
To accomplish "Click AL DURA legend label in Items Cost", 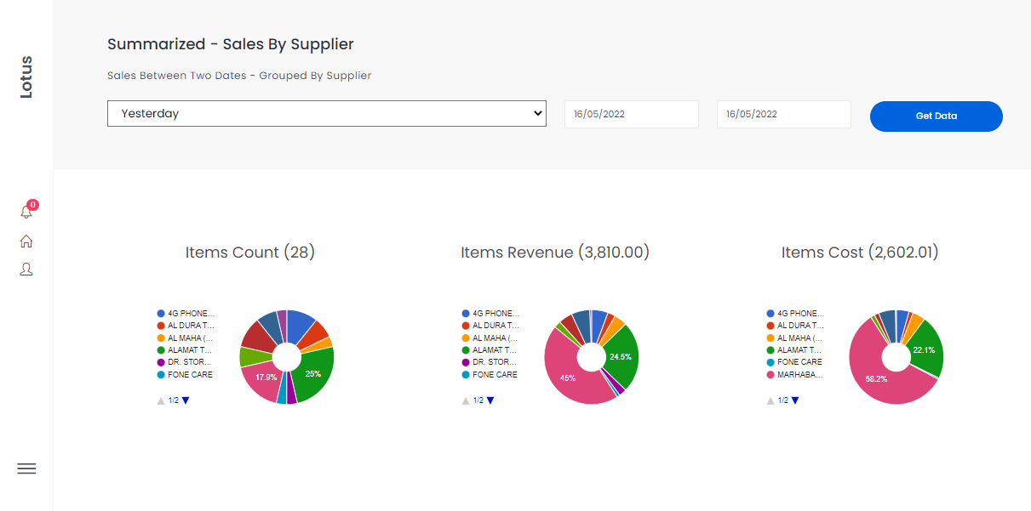I will [801, 326].
